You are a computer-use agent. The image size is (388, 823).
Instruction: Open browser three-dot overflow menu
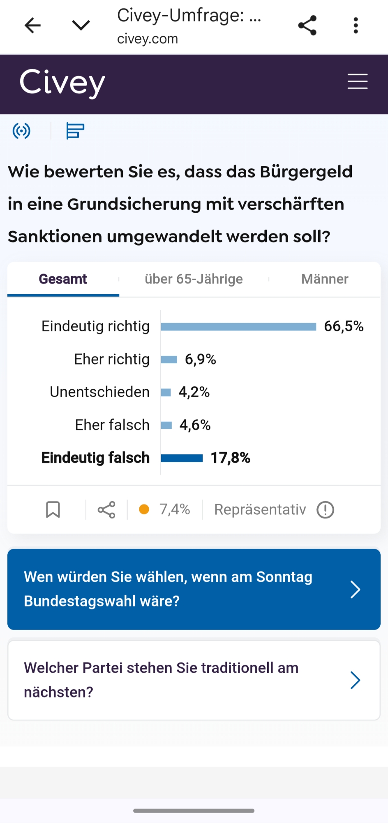(356, 26)
